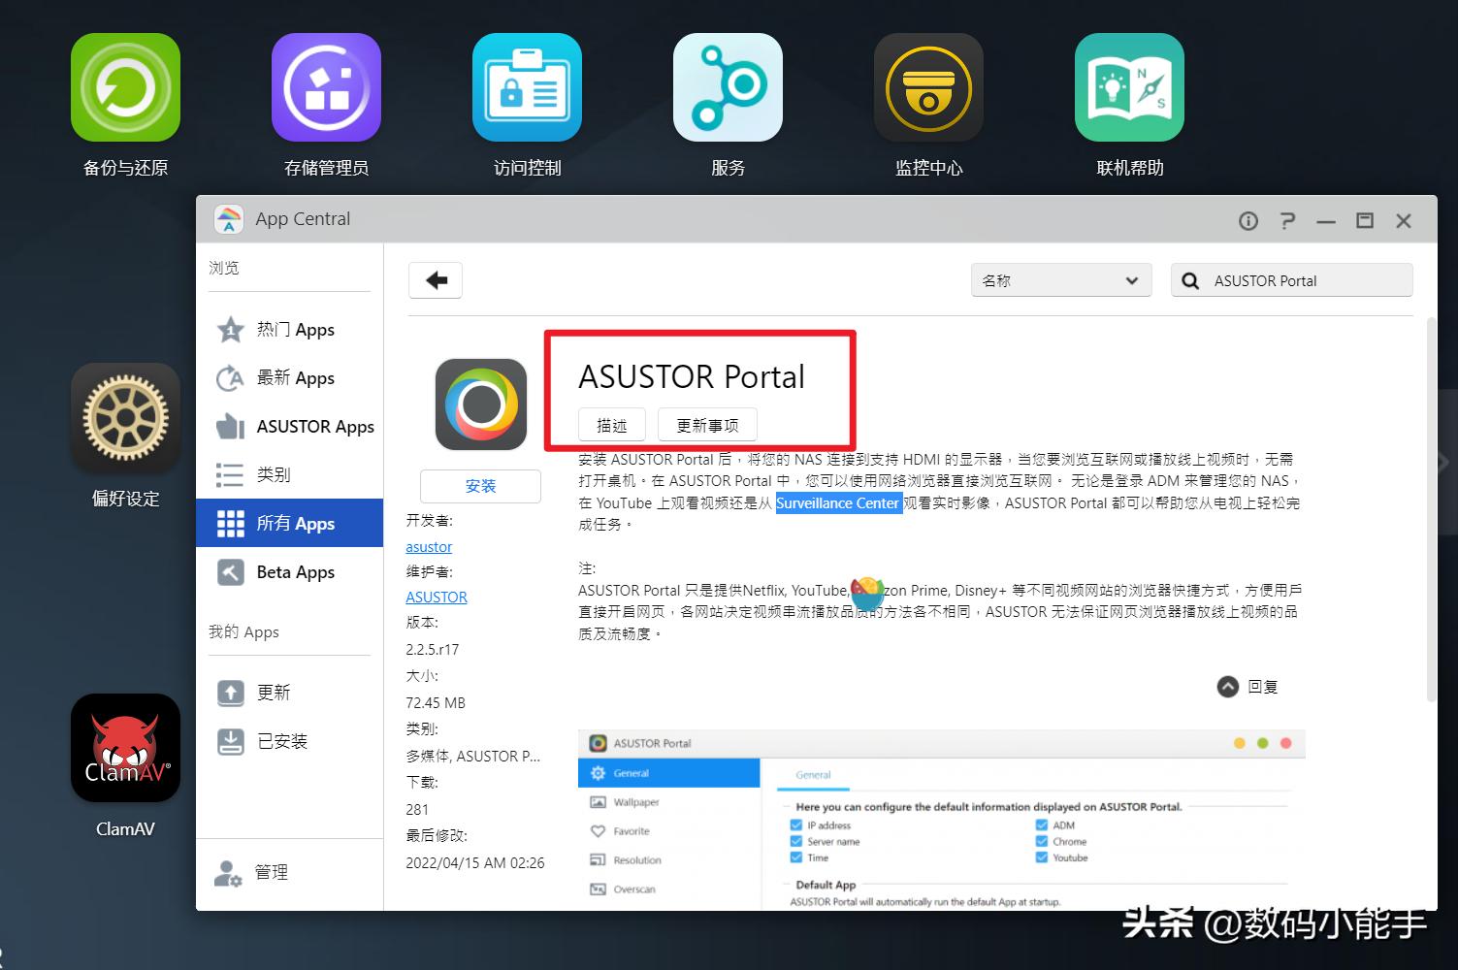Click the info icon in App Central titlebar
The height and width of the screenshot is (970, 1458).
[1247, 220]
